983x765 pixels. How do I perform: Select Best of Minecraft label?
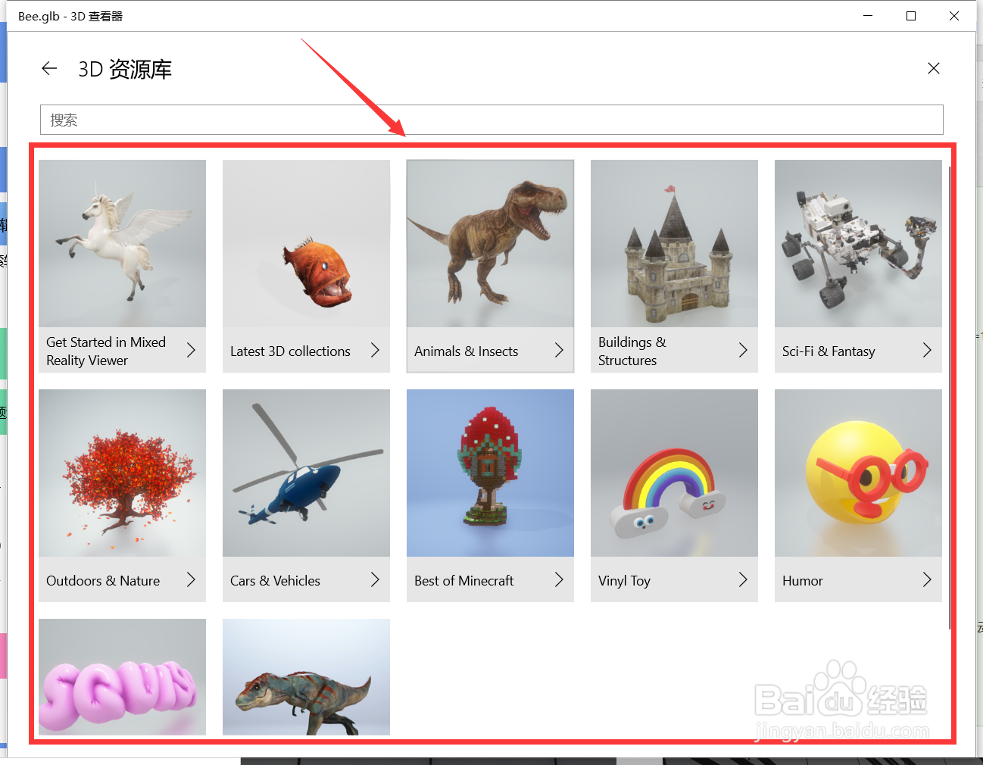[x=463, y=581]
